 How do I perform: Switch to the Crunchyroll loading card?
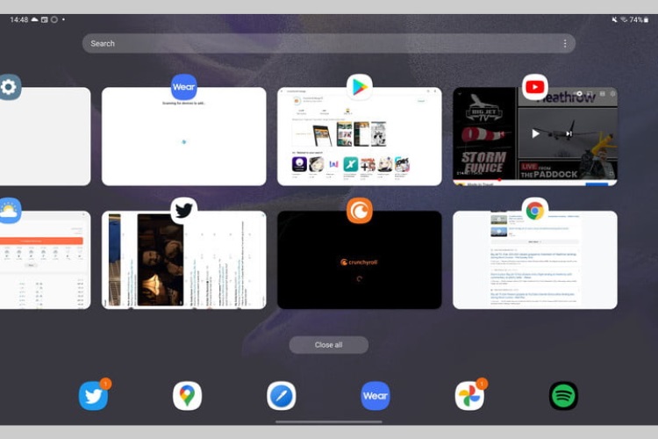click(360, 260)
